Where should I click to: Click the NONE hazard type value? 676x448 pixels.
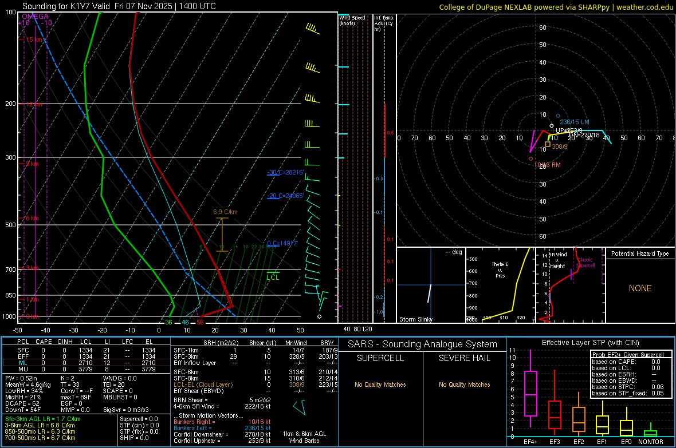point(640,288)
